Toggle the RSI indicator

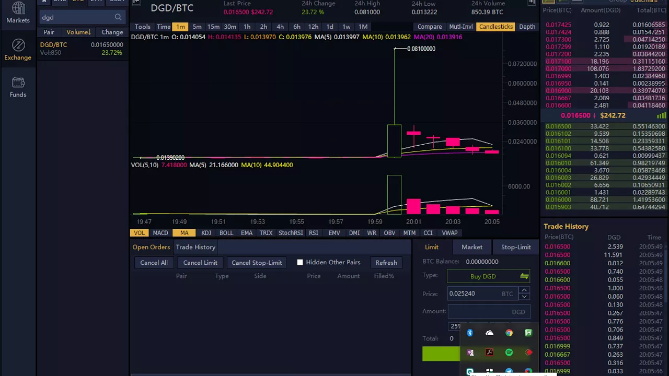tap(314, 233)
